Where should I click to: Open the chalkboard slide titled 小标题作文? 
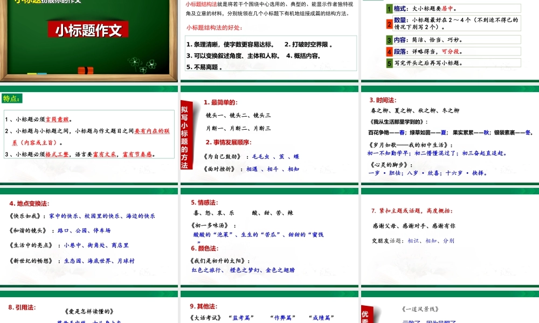tap(89, 40)
